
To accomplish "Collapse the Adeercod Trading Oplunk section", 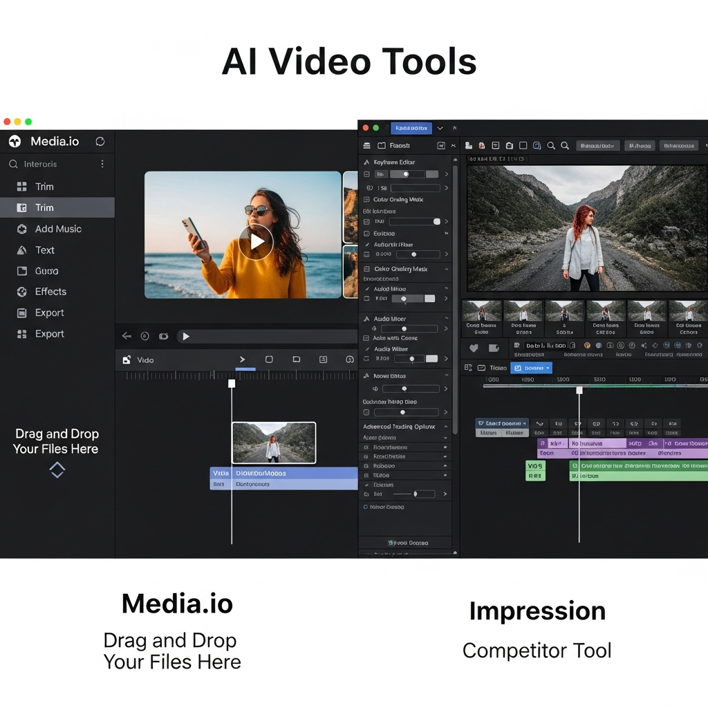I will pyautogui.click(x=446, y=427).
